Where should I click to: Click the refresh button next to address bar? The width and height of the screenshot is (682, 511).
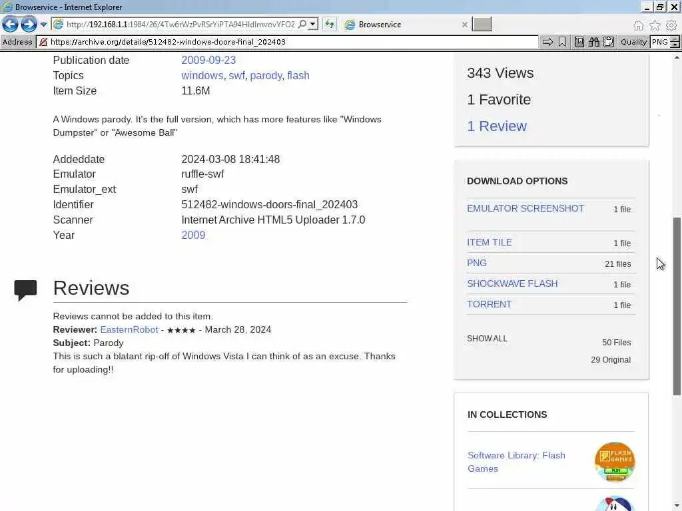pyautogui.click(x=330, y=24)
